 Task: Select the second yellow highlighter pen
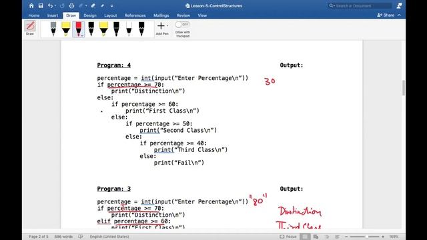coord(103,29)
